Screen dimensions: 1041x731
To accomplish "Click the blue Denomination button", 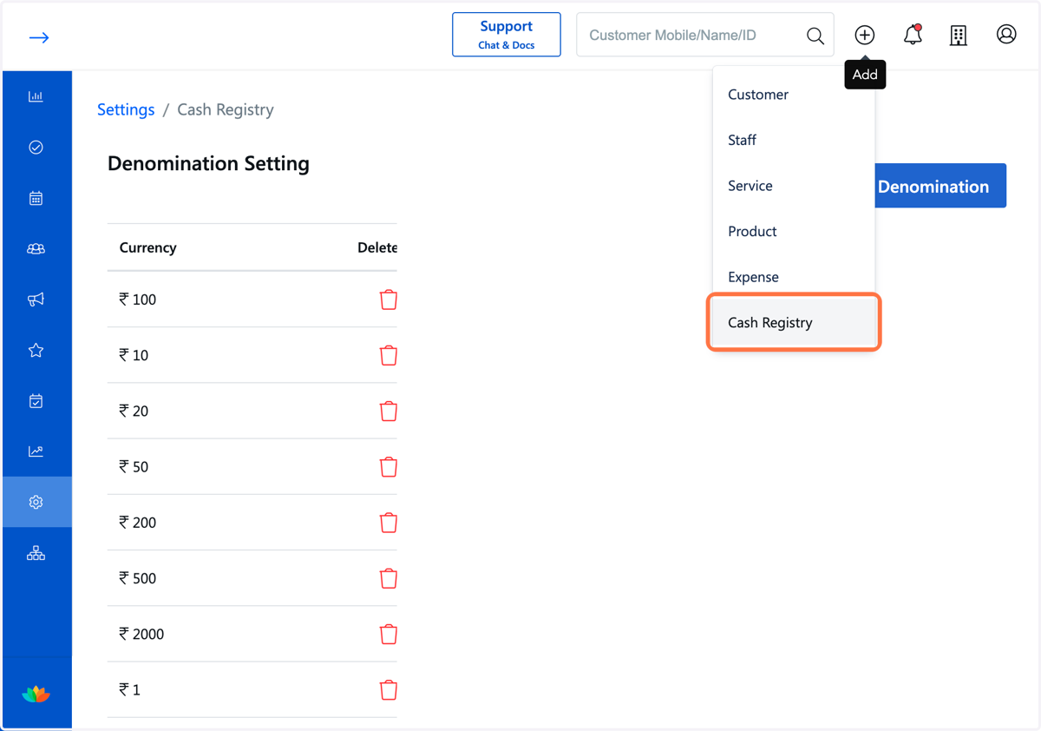I will [x=940, y=186].
